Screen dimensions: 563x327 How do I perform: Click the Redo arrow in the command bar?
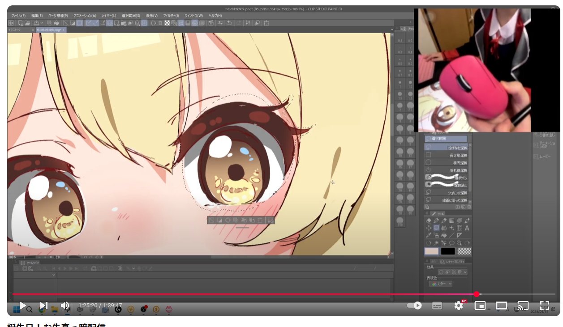point(239,23)
